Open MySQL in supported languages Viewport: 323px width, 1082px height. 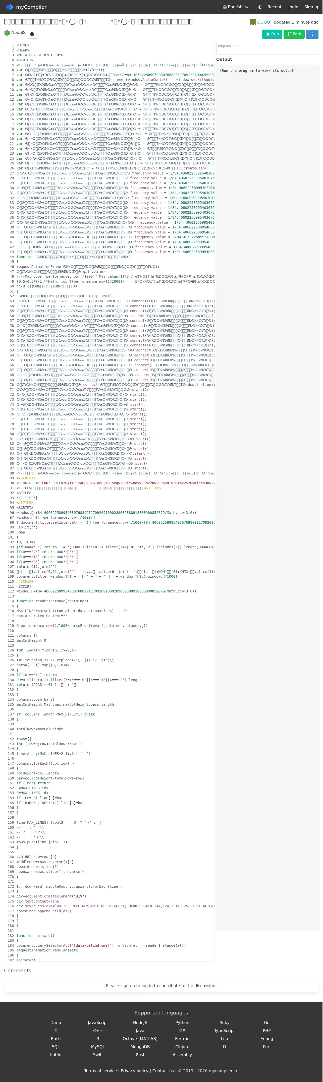98,1046
